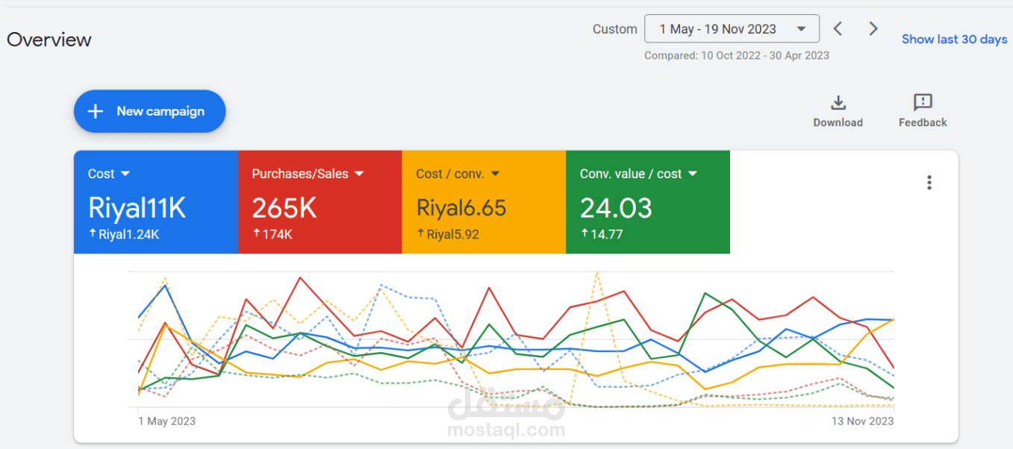The width and height of the screenshot is (1013, 449).
Task: Expand the Cost / conv. metric dropdown arrow
Action: click(495, 174)
